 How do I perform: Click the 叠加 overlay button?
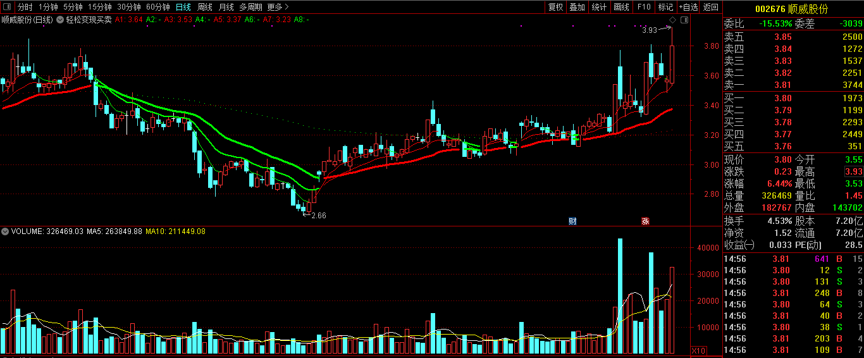pos(577,7)
